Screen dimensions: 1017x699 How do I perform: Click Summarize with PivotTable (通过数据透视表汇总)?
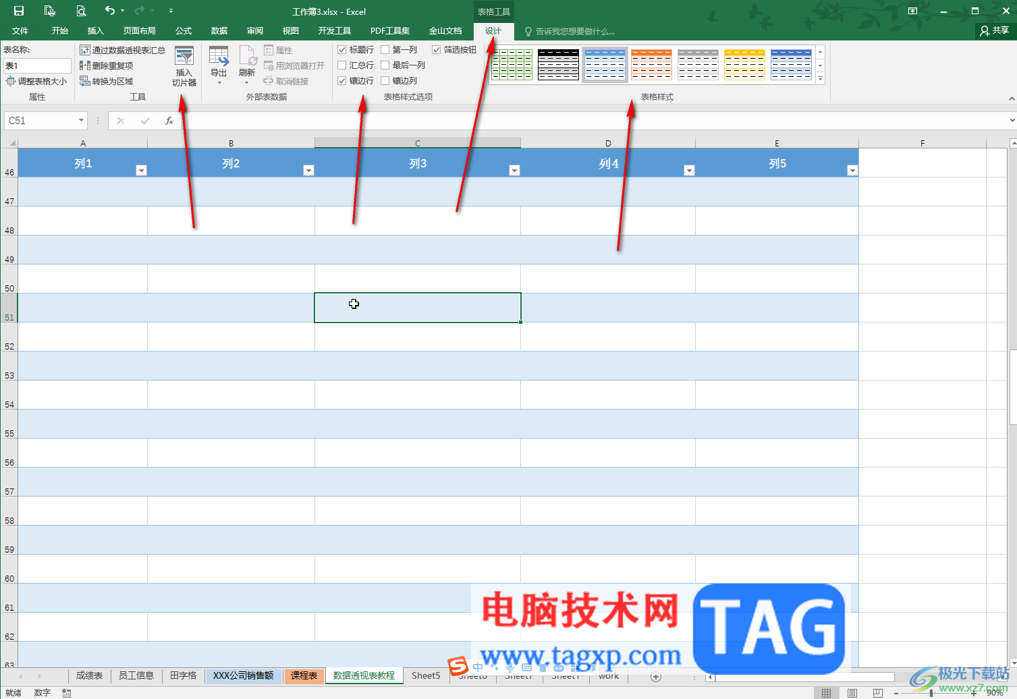pos(122,50)
